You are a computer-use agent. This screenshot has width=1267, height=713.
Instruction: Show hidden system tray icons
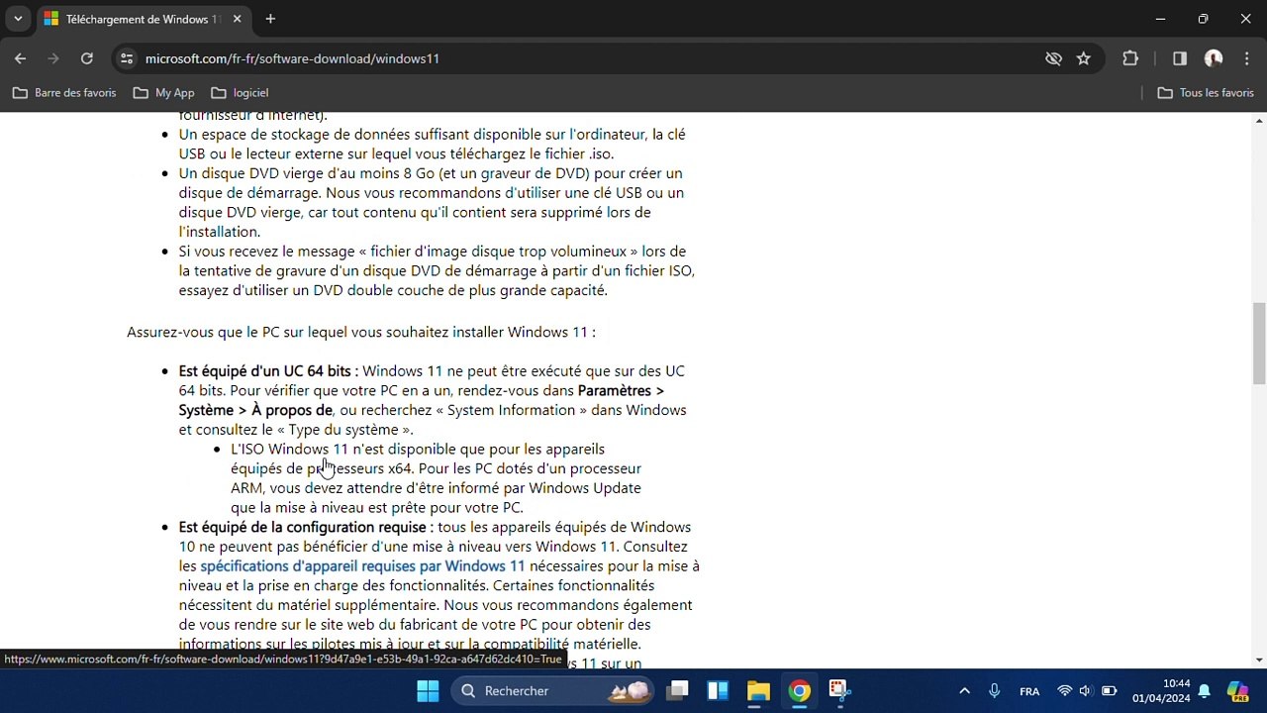point(964,691)
